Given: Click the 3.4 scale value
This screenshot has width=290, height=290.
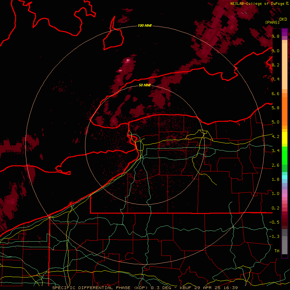Looking at the screenshot, I should point(275,151).
